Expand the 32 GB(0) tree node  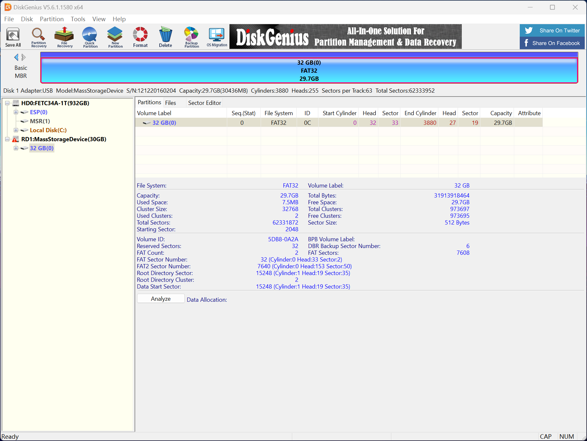(x=16, y=148)
